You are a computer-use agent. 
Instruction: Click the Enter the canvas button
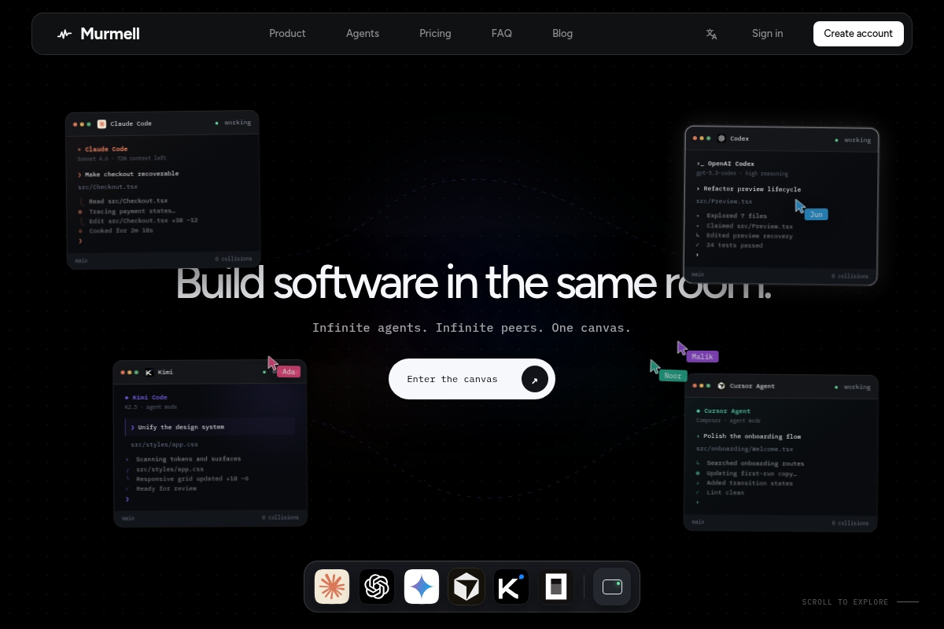(472, 379)
